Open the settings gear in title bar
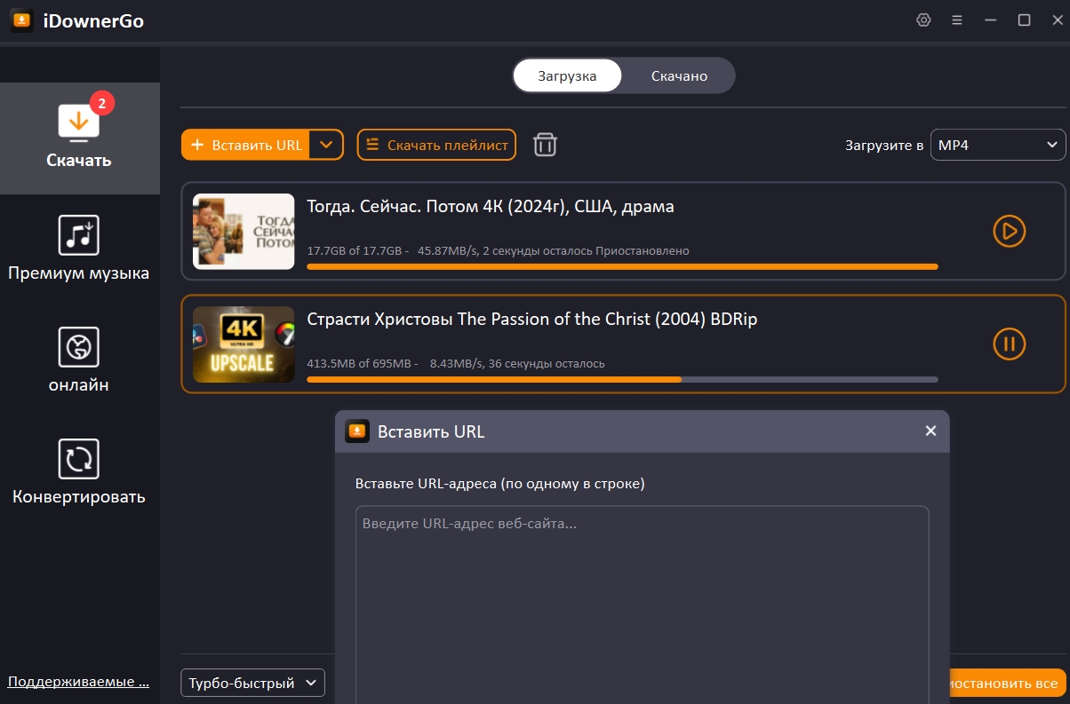 point(923,20)
